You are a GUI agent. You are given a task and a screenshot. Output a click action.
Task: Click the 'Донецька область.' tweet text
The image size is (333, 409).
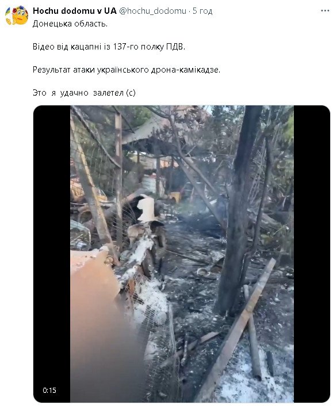point(70,24)
